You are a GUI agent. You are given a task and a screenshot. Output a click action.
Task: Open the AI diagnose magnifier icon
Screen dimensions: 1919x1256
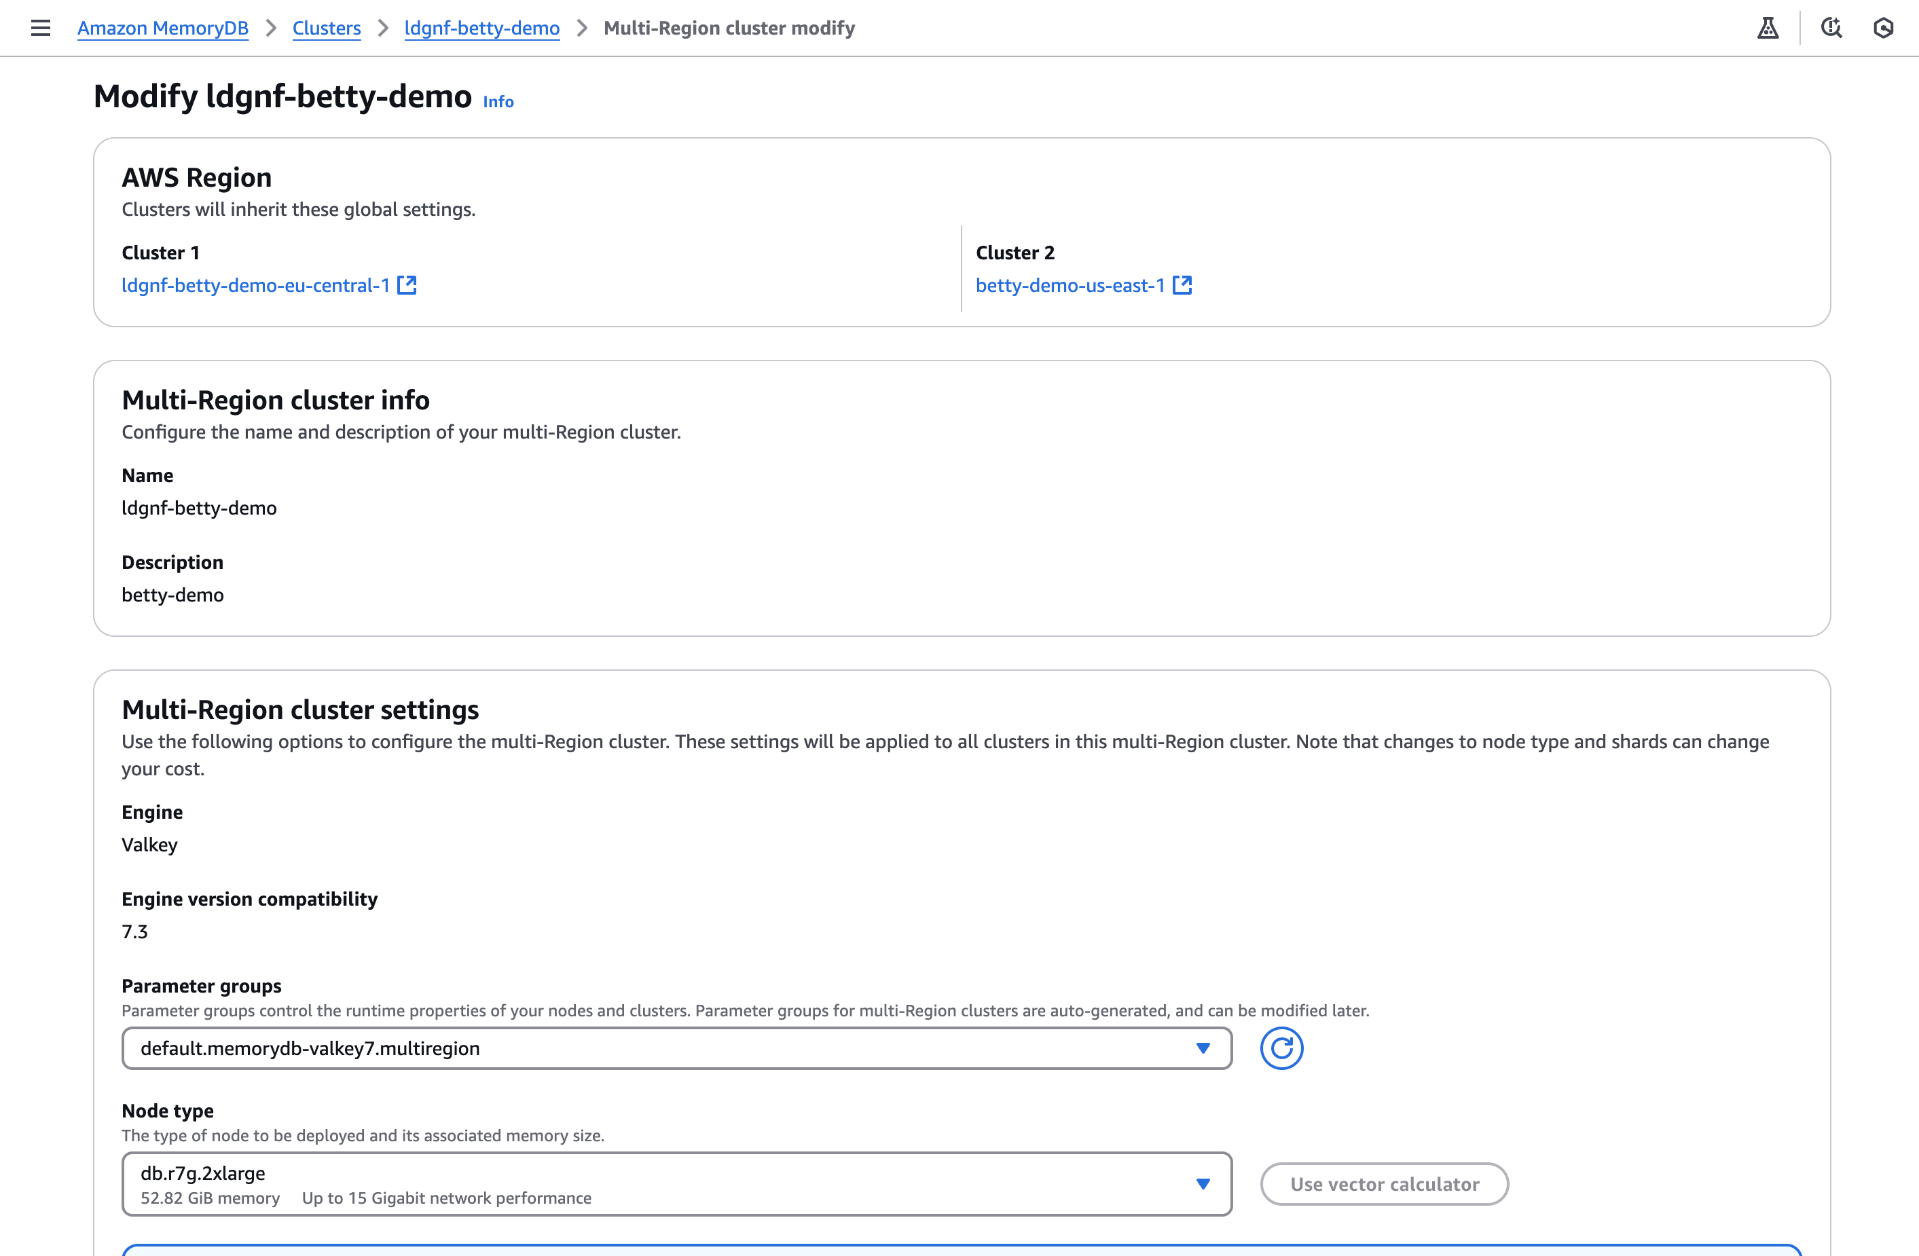1831,29
